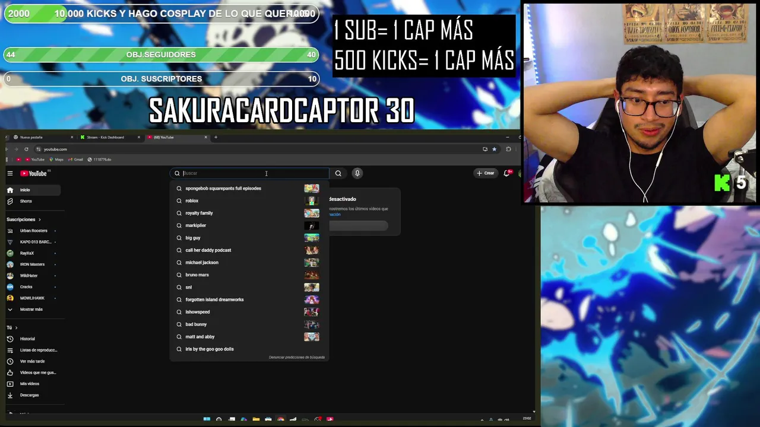This screenshot has width=760, height=427.
Task: Open 1118776.do bookmark
Action: (99, 160)
